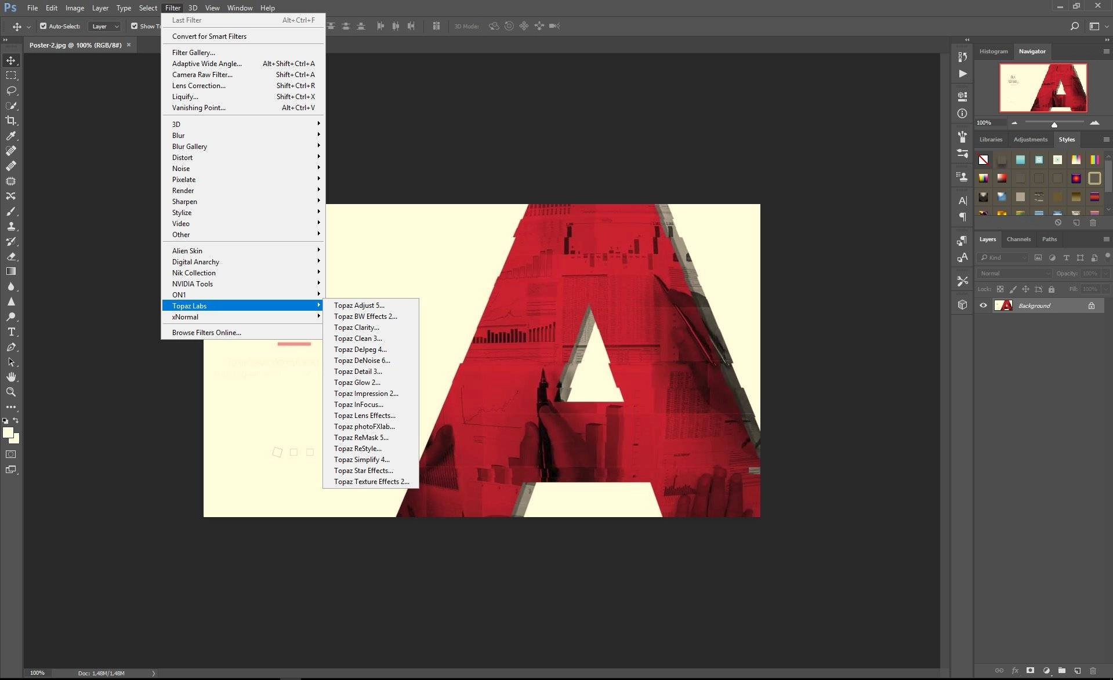The image size is (1113, 680).
Task: Open the Auto-Select Layer dropdown
Action: 104,26
